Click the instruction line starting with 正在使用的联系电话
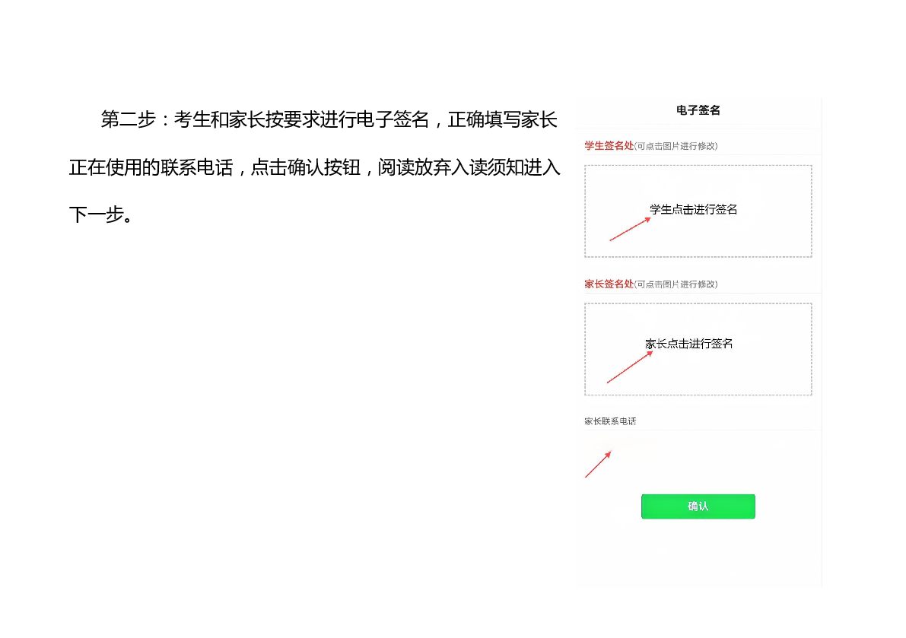The height and width of the screenshot is (638, 906). tap(152, 167)
